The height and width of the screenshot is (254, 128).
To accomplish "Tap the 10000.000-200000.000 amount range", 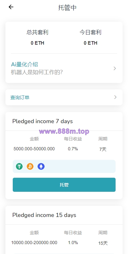I will click(34, 243).
